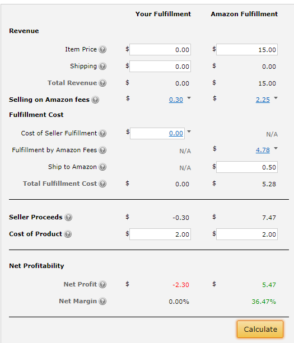Click Cost of Seller Fulfillment help icon
Viewport: 294px width, 343px height.
click(102, 133)
